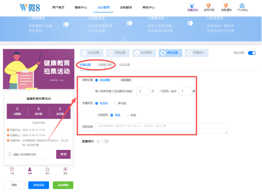The height and width of the screenshot is (192, 262).
Task: Click step text 3.编辑活动
Action: click(x=156, y=18)
